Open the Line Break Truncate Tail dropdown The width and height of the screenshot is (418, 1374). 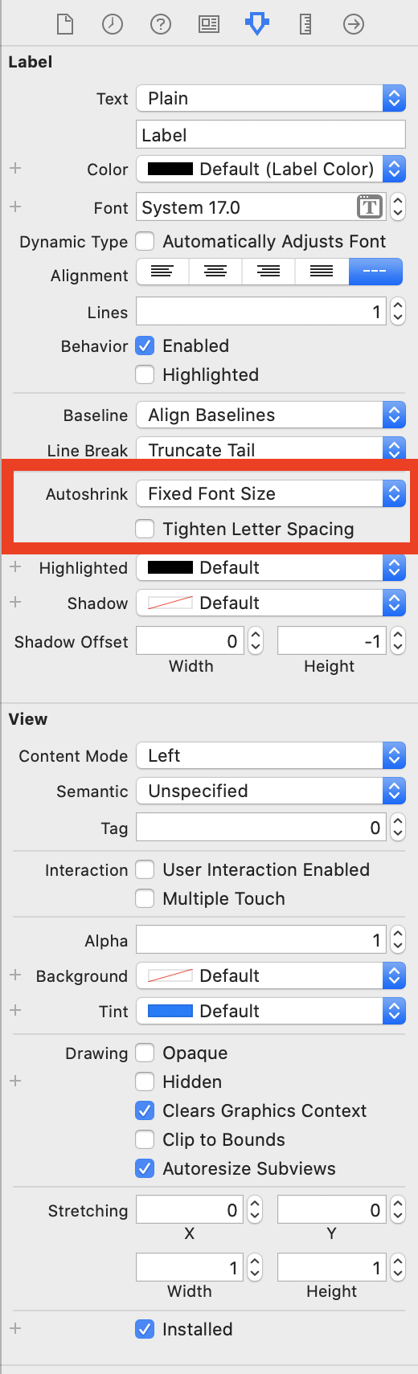pyautogui.click(x=271, y=450)
